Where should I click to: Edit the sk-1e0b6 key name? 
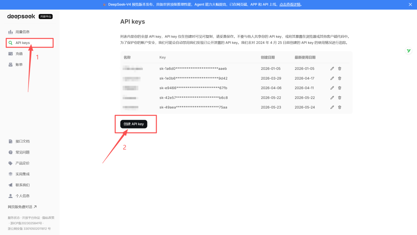[332, 78]
